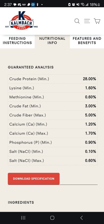104x224 pixels.
Task: Open the search magnifier icon
Action: pyautogui.click(x=77, y=21)
